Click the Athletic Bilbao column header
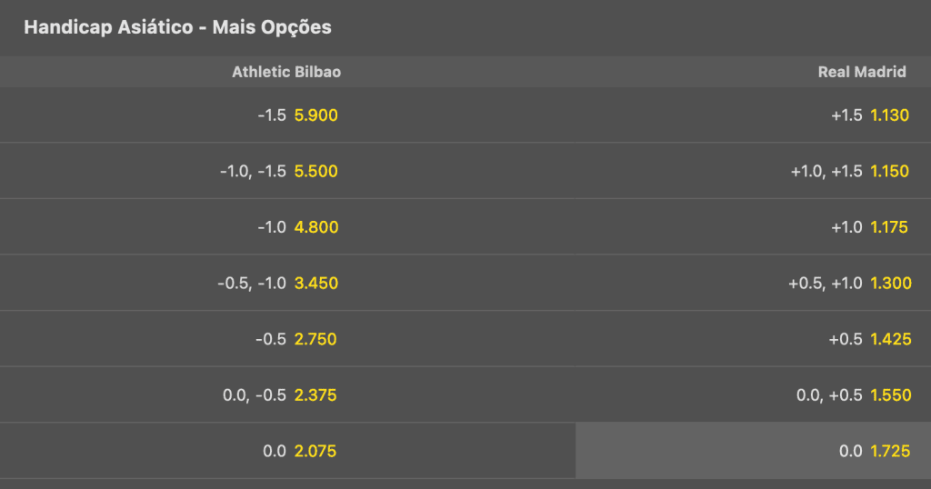The width and height of the screenshot is (931, 489). coord(286,72)
